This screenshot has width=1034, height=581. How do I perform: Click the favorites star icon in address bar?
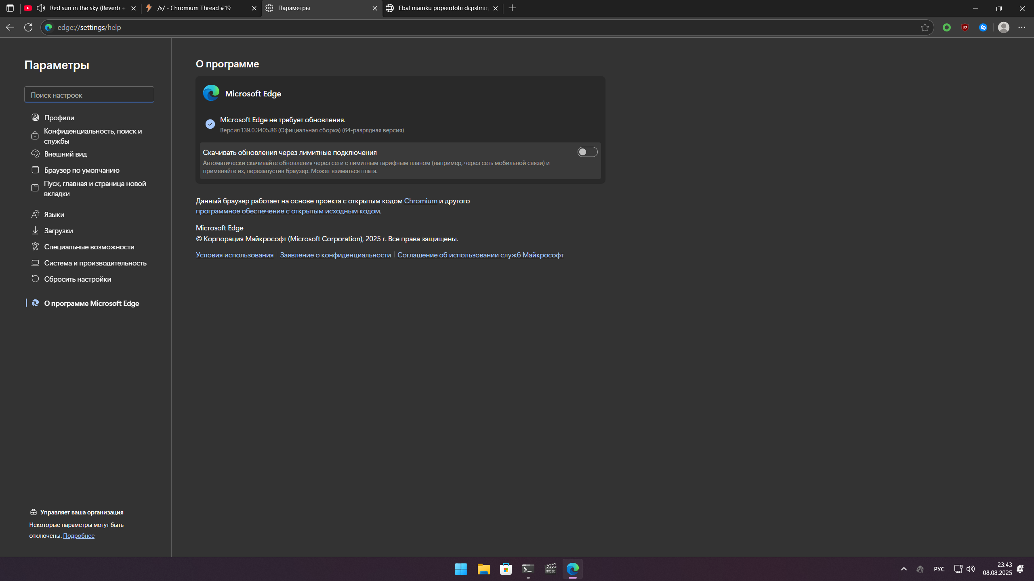pos(925,27)
